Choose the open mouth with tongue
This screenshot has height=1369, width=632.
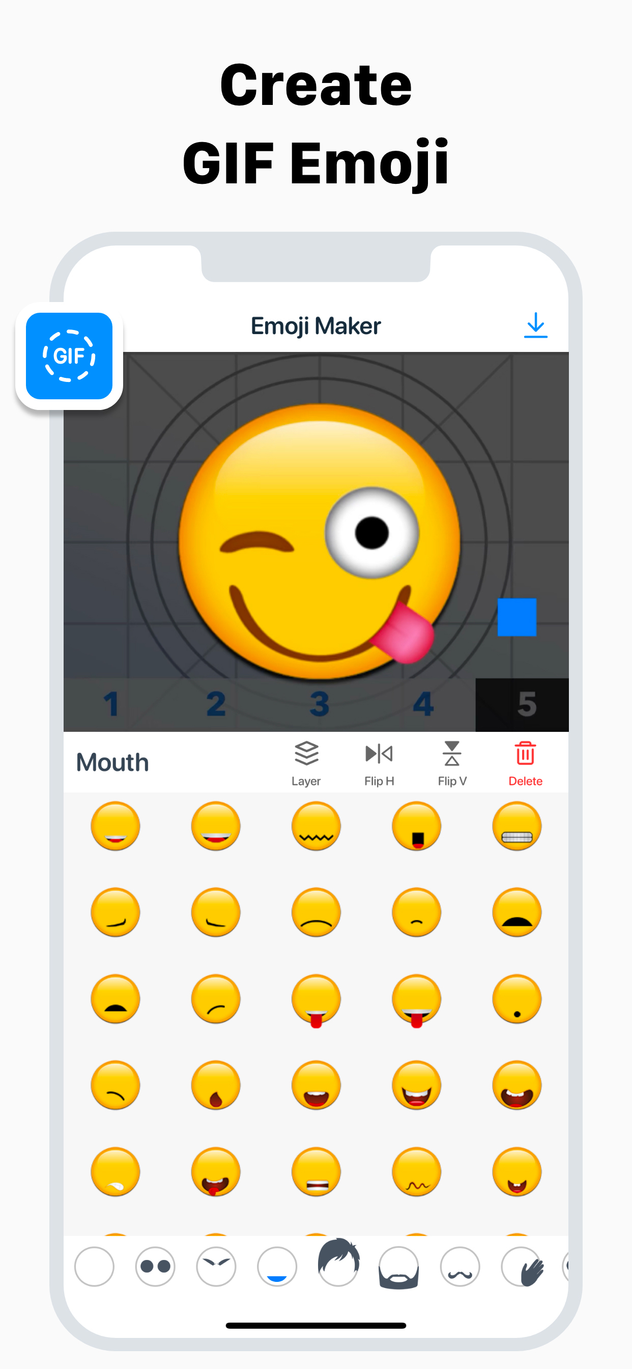coord(216,1172)
